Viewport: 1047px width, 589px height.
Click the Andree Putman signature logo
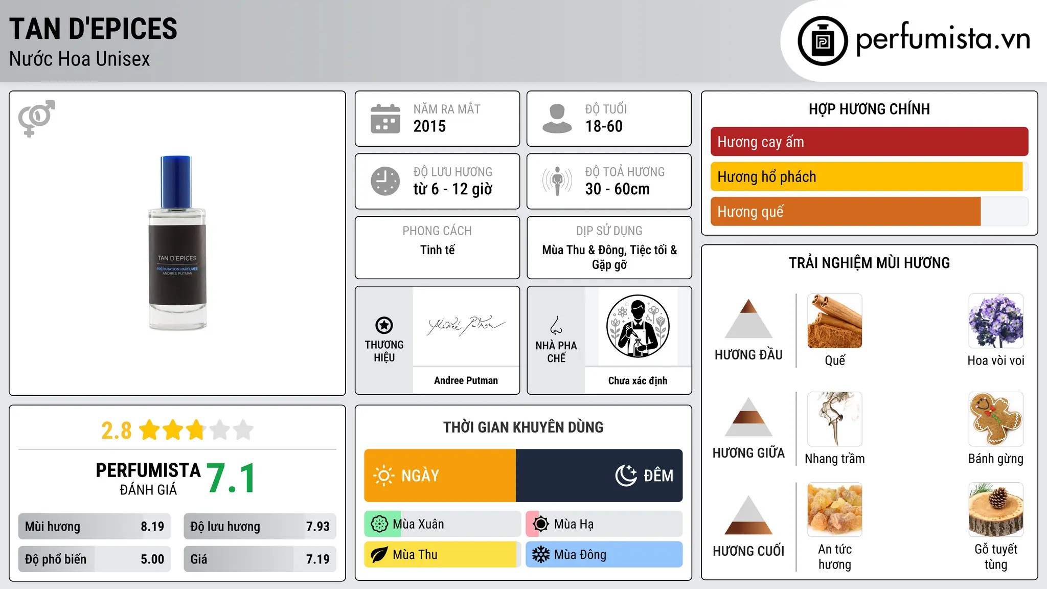pyautogui.click(x=466, y=325)
